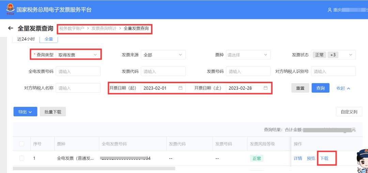The height and width of the screenshot is (173, 368).
Task: Open calendar icon in 开票日期（起） field
Action: click(180, 88)
